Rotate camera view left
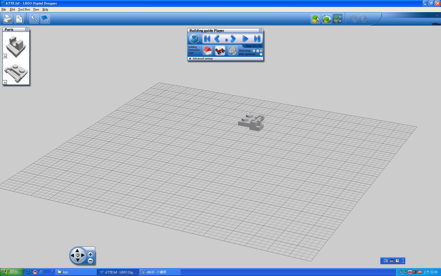 (72, 255)
